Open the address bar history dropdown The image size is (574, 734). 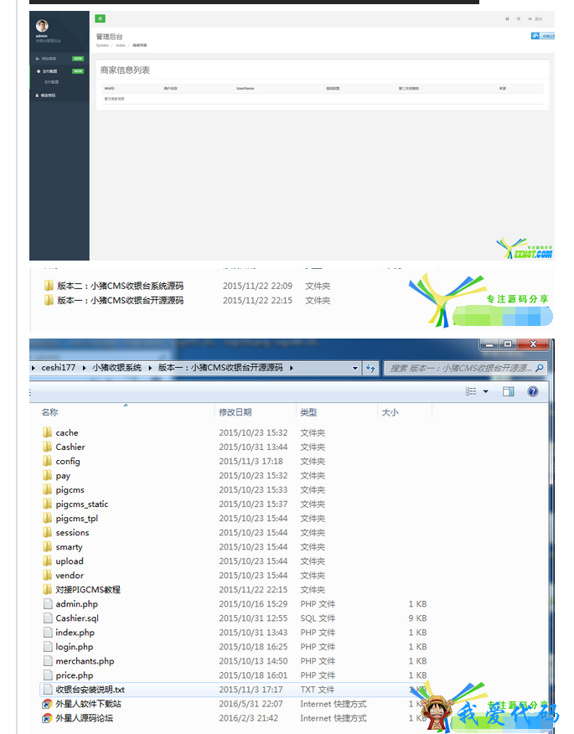pos(355,368)
